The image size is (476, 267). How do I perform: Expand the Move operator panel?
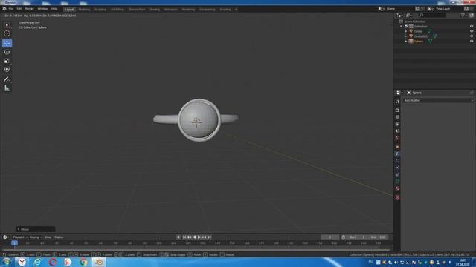pos(36,229)
